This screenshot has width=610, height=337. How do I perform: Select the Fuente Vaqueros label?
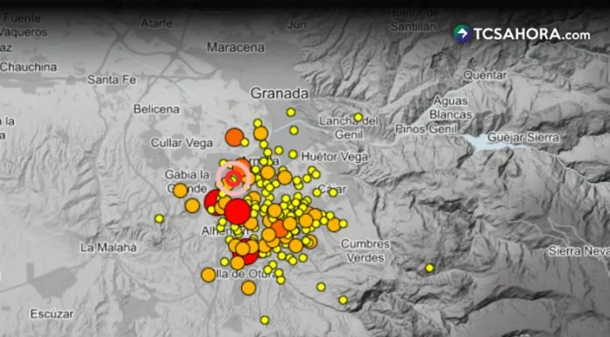coord(24,25)
